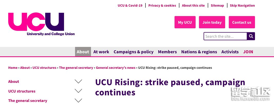
Task: Click the UCU logo
Action: [41, 24]
